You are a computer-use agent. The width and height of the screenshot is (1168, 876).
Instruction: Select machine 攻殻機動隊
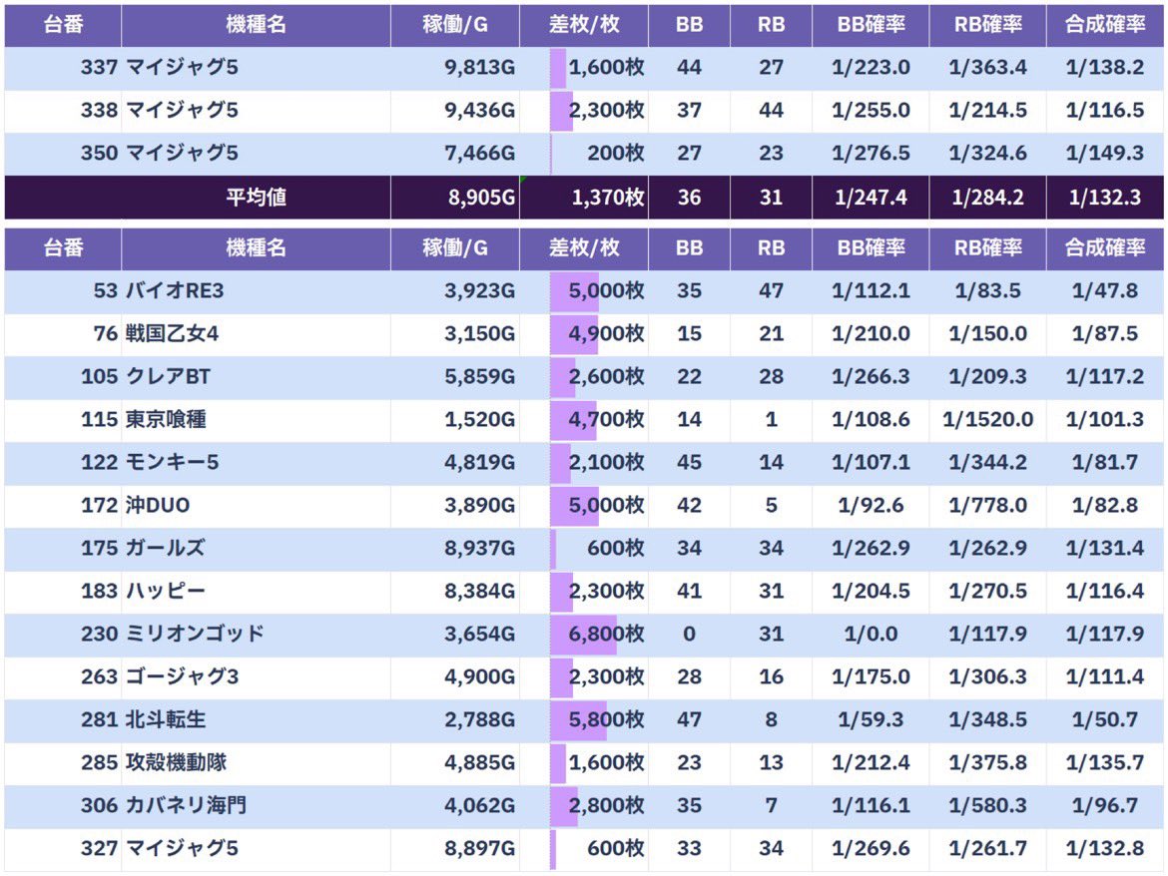coord(176,763)
